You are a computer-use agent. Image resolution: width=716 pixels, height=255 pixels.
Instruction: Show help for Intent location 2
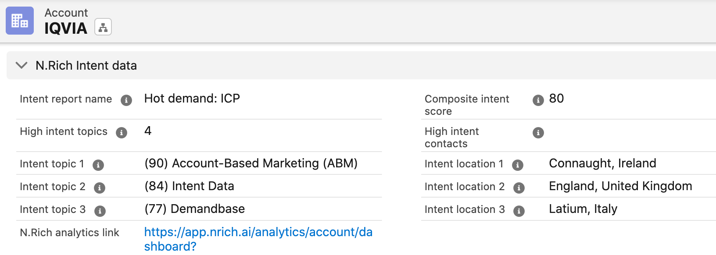[x=519, y=188]
